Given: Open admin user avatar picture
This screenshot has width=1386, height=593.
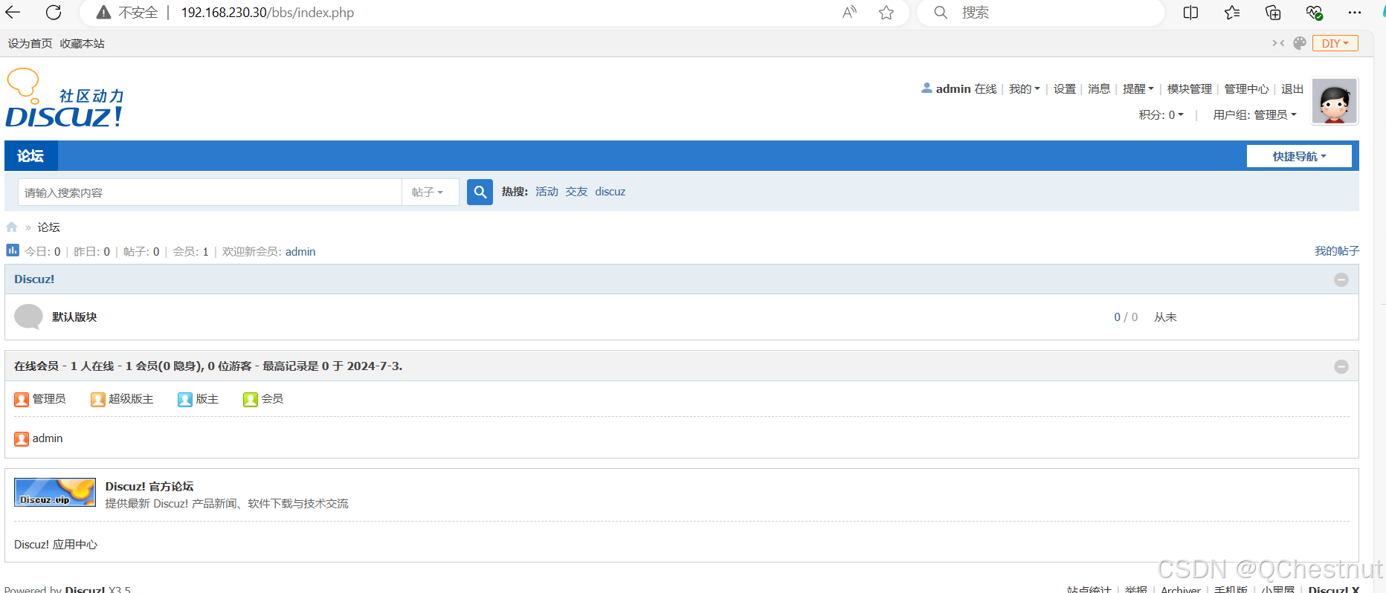Looking at the screenshot, I should 1335,101.
